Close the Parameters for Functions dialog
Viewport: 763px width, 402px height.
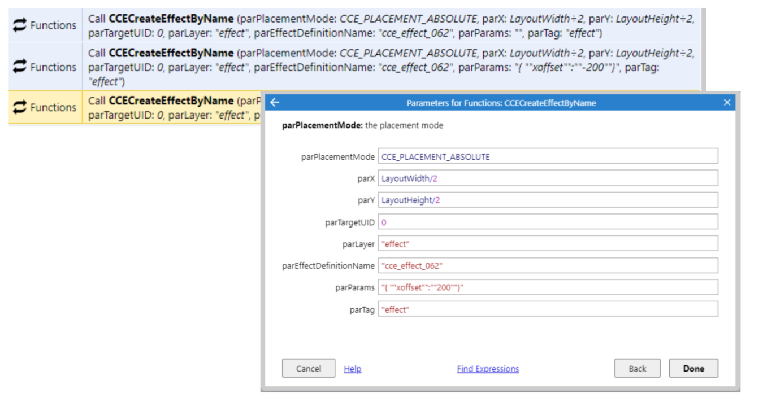point(727,103)
